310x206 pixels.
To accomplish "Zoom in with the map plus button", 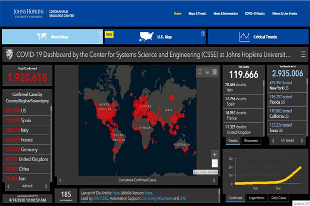I will (214, 155).
